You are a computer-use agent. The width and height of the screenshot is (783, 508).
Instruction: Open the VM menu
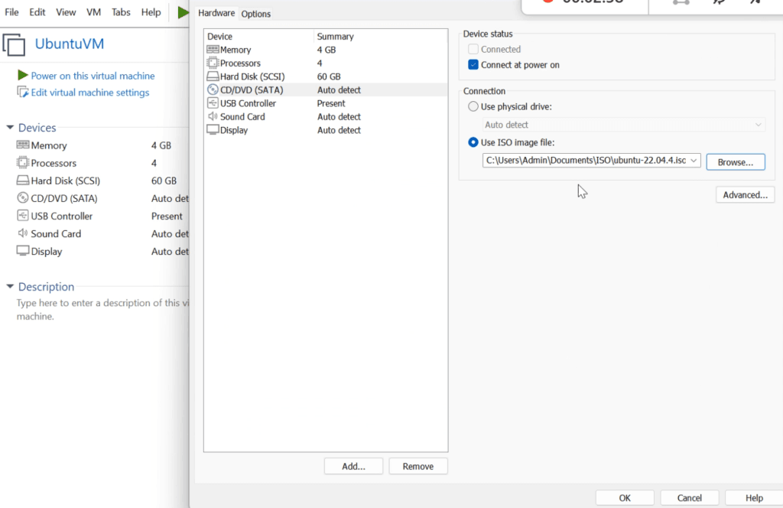pos(93,12)
